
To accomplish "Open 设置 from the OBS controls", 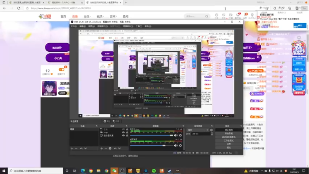I will click(x=229, y=144).
